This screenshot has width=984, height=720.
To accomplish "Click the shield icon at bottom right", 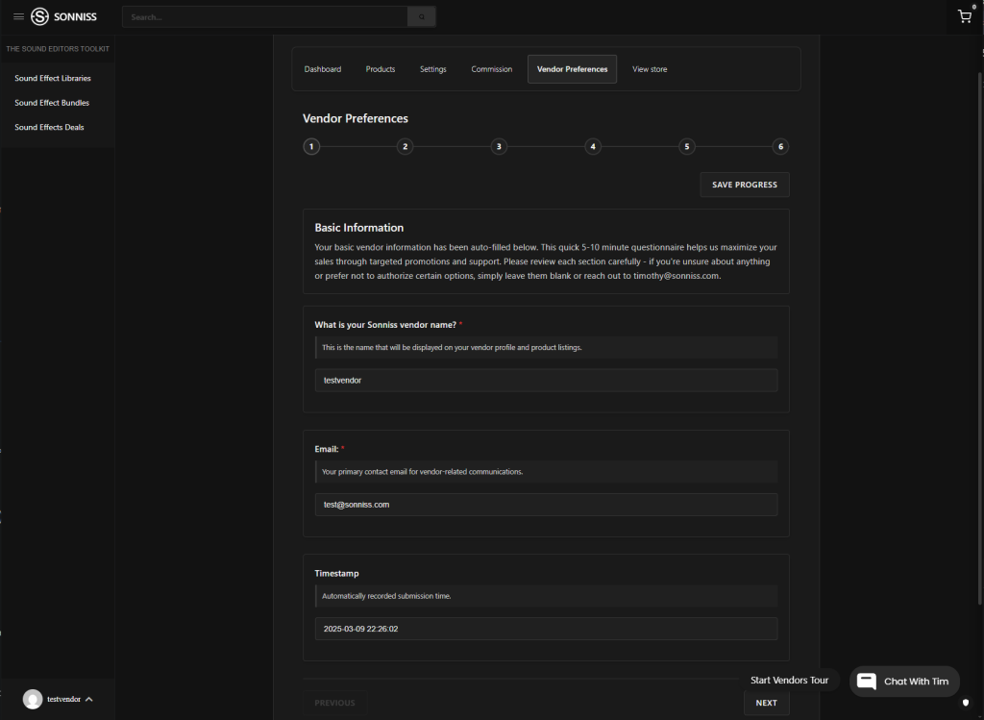I will [966, 703].
